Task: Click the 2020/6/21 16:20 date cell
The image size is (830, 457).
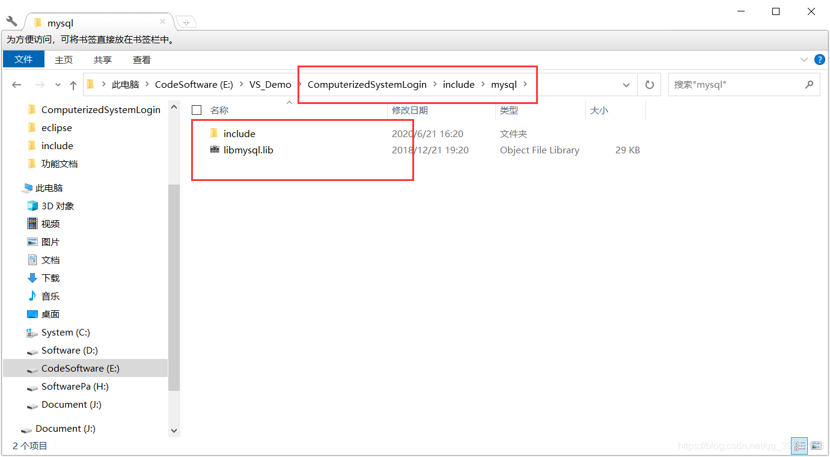Action: click(x=428, y=134)
